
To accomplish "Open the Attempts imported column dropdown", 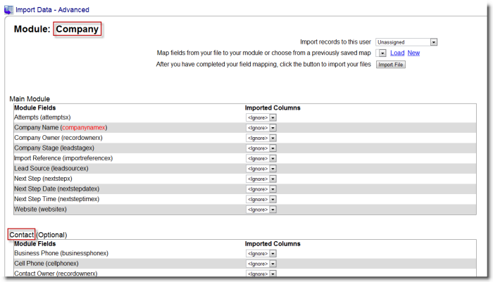I will pos(261,117).
